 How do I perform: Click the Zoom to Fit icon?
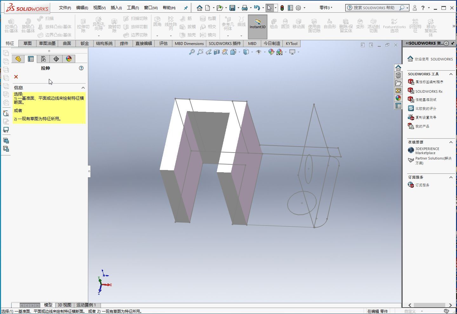(192, 52)
